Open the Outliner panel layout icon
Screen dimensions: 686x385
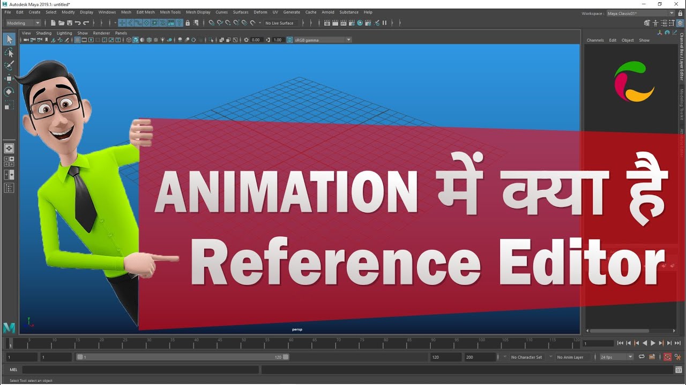[x=9, y=188]
